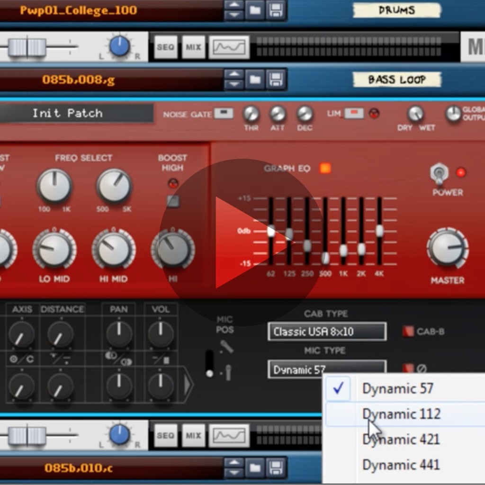The image size is (485, 485).
Task: Open patch browser folder for 085b,010,c
Action: (255, 467)
